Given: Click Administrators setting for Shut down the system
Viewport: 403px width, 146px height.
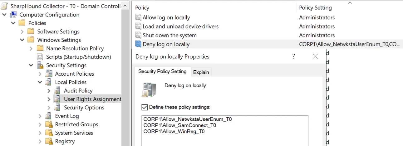Looking at the screenshot, I should pyautogui.click(x=317, y=35).
